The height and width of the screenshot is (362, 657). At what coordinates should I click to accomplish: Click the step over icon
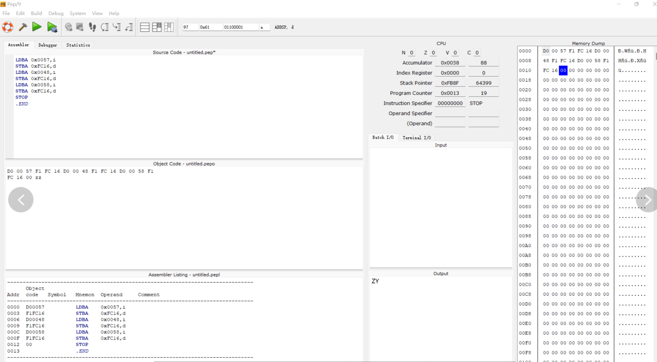pos(105,27)
